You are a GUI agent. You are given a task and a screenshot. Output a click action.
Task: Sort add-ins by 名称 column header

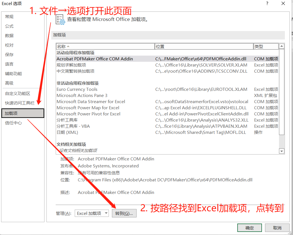click(105, 46)
